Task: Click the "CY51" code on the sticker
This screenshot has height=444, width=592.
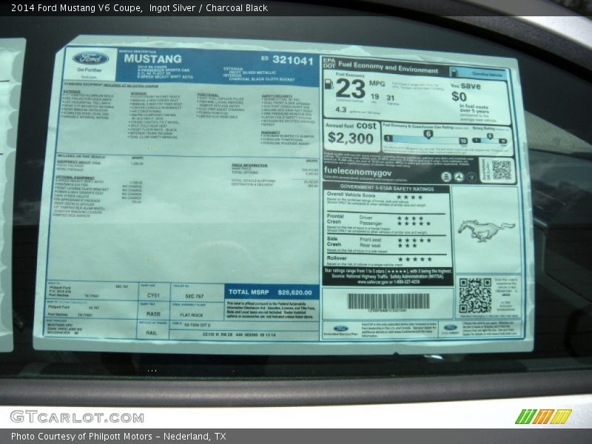Action: point(153,295)
